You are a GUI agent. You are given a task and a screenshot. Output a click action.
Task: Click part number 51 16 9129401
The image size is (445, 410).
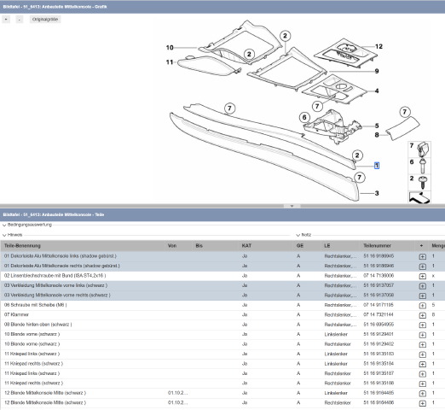(379, 334)
